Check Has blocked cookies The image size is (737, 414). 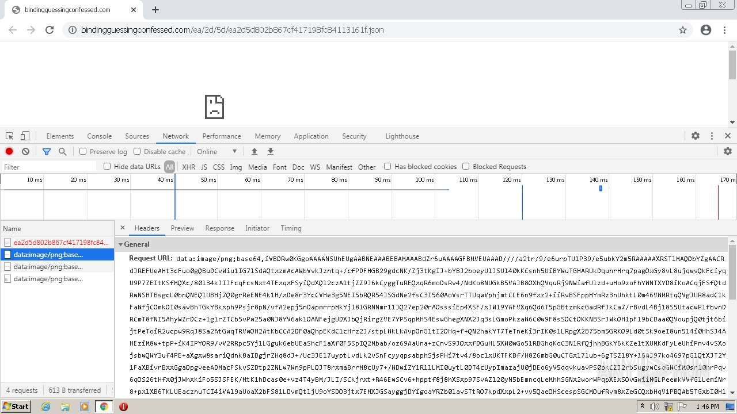pyautogui.click(x=388, y=166)
